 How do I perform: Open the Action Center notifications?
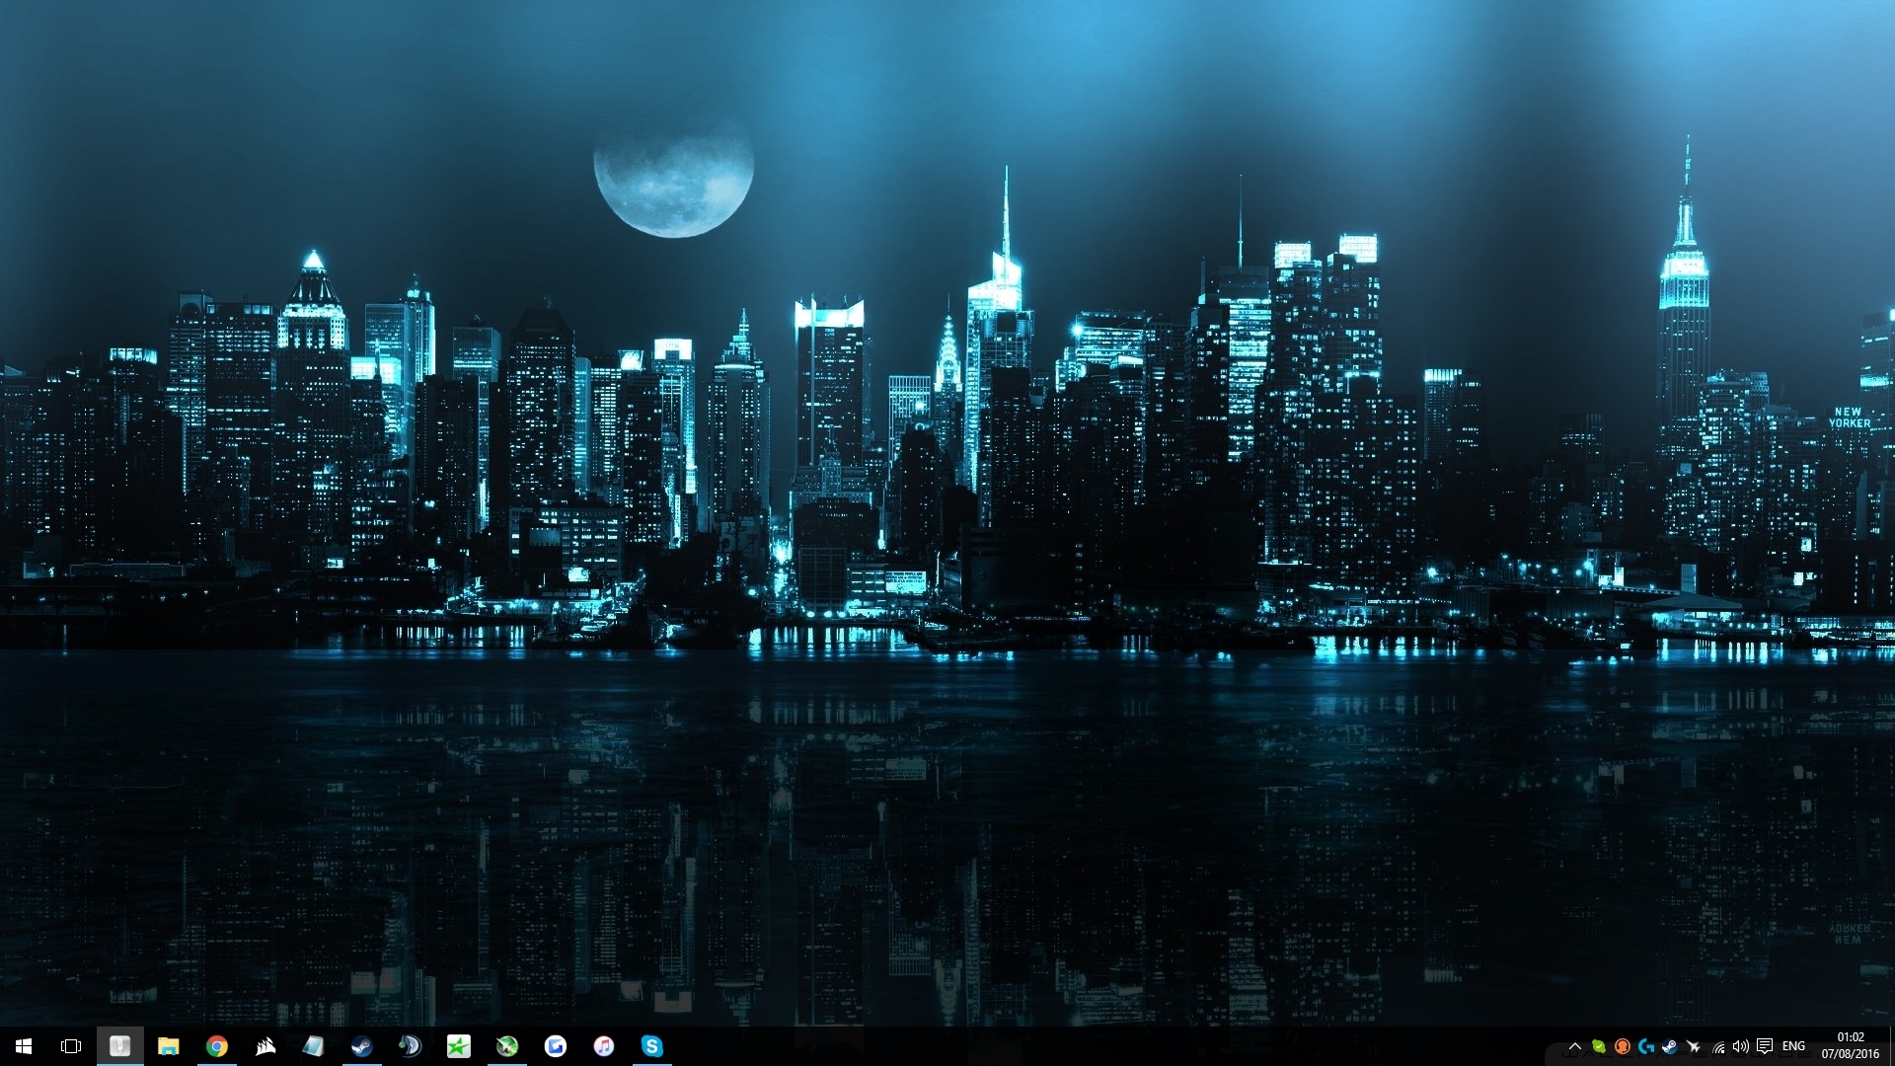(x=1765, y=1046)
